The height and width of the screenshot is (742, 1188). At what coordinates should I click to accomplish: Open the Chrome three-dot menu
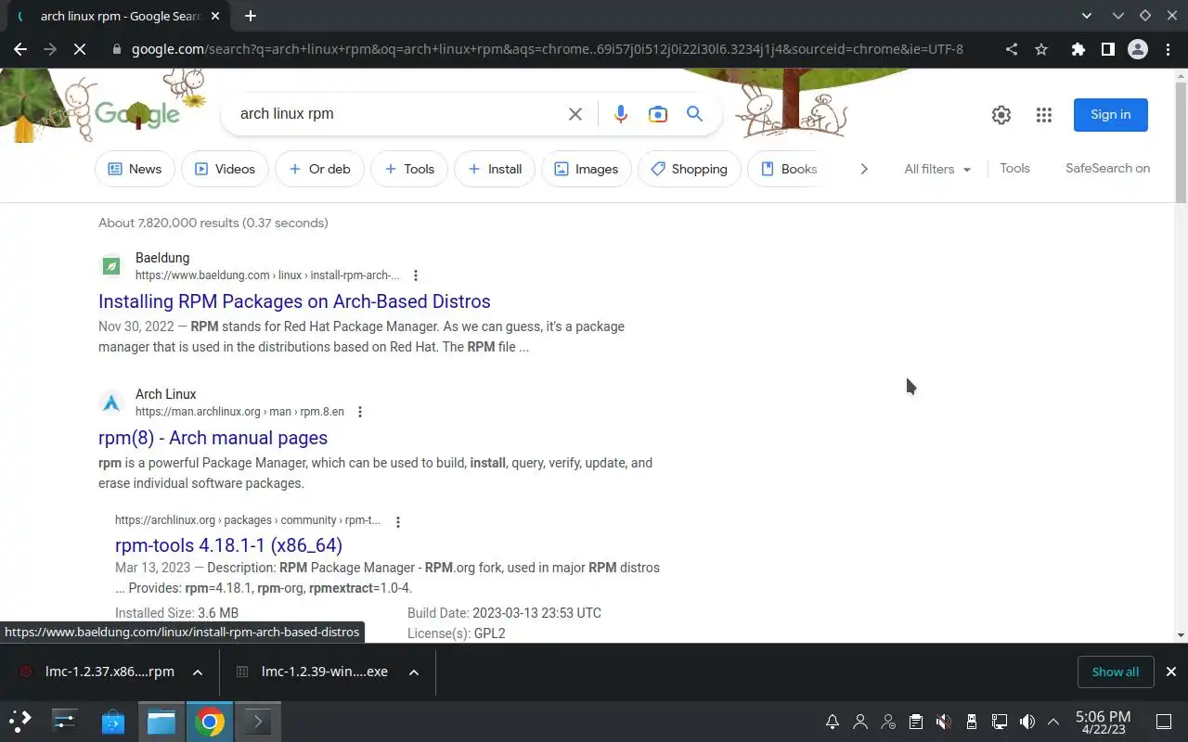coord(1168,49)
